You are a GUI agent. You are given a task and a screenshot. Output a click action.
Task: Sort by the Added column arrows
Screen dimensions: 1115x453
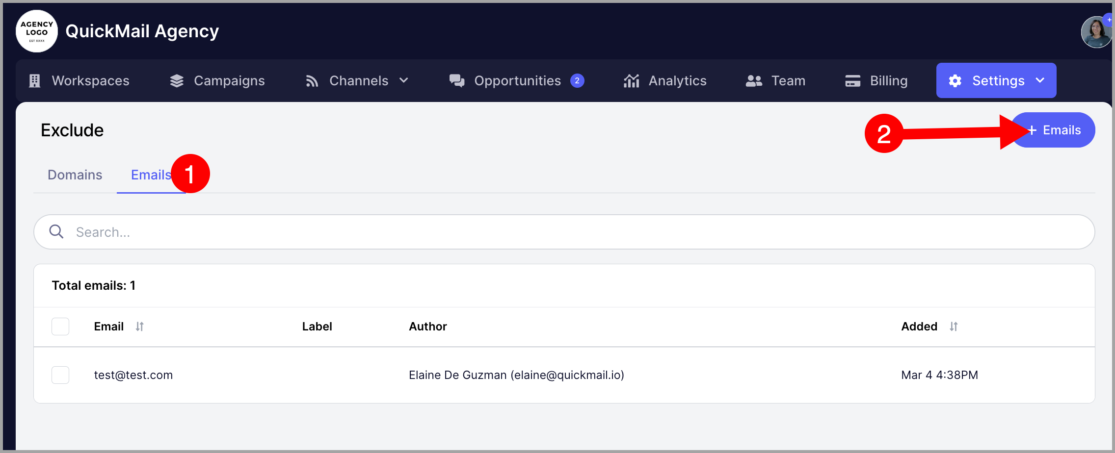[954, 327]
